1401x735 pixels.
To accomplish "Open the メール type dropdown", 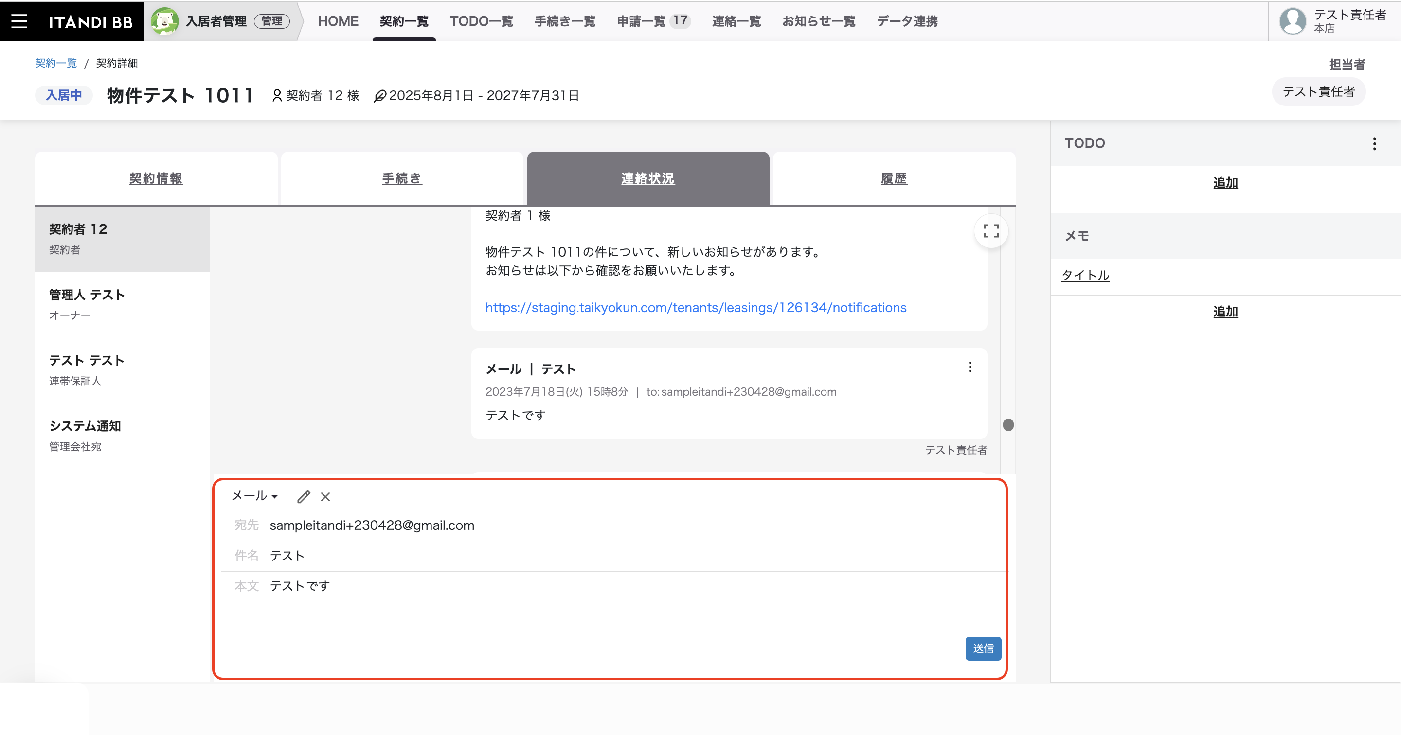I will (254, 496).
